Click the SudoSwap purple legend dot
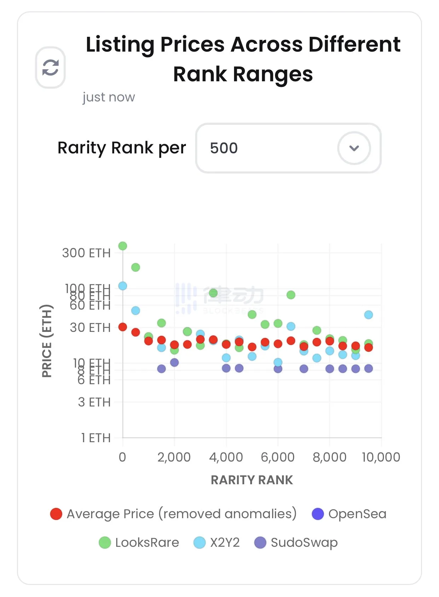The height and width of the screenshot is (597, 439). coord(260,543)
